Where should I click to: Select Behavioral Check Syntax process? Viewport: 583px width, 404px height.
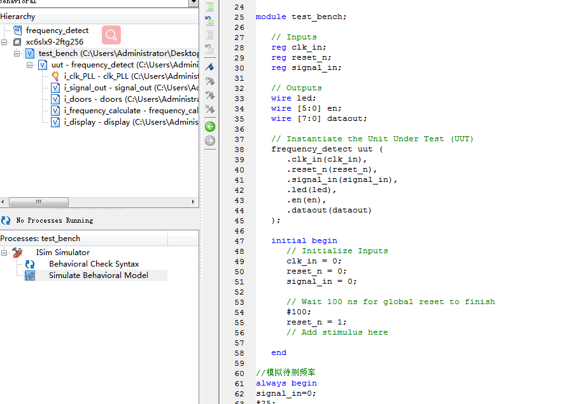pyautogui.click(x=94, y=264)
